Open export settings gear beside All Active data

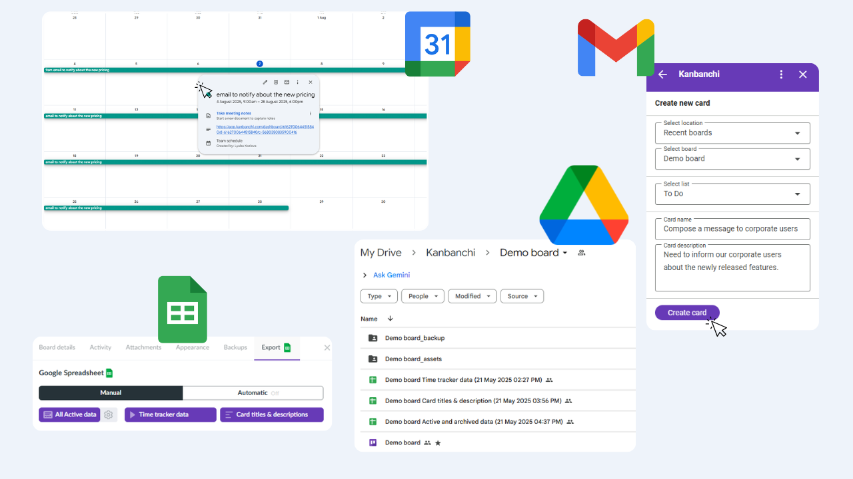click(x=109, y=414)
